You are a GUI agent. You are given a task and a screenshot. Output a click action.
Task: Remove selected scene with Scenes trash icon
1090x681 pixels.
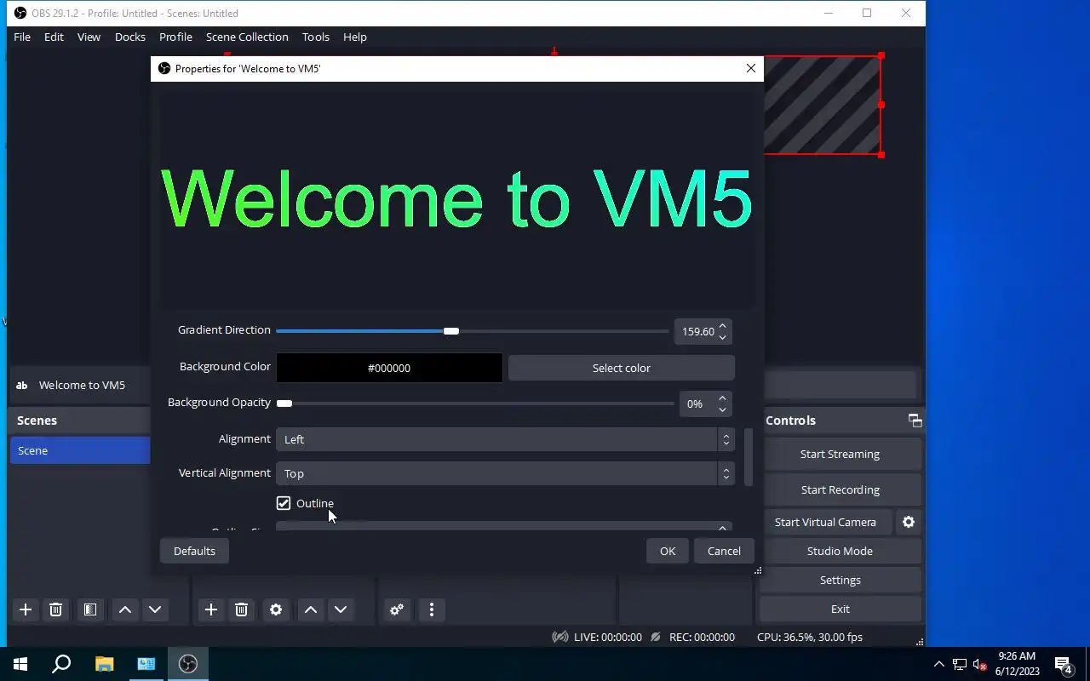(55, 609)
